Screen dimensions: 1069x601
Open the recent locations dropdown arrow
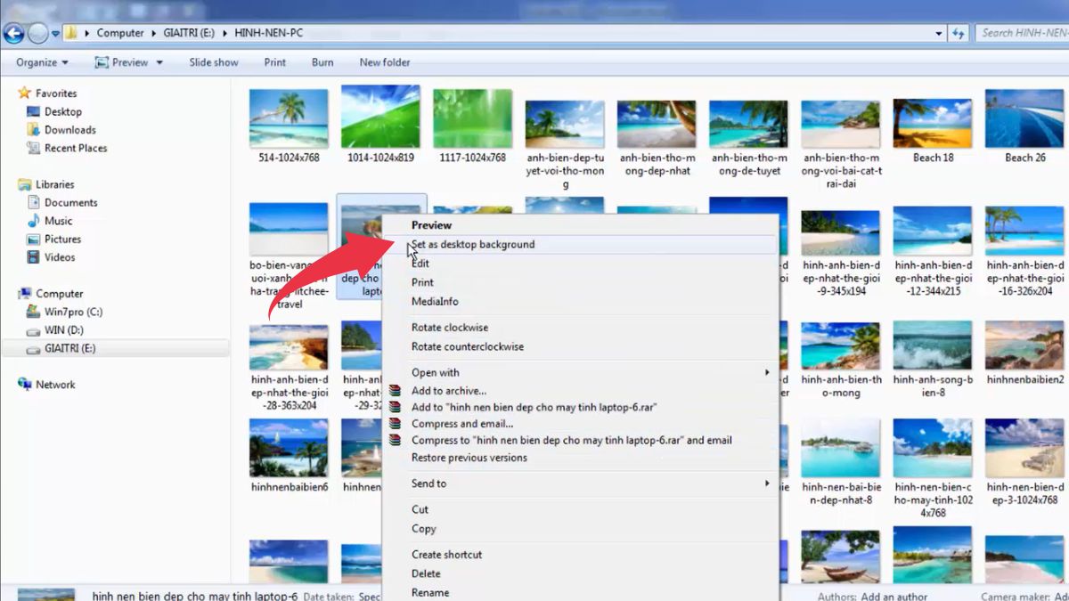pyautogui.click(x=55, y=34)
